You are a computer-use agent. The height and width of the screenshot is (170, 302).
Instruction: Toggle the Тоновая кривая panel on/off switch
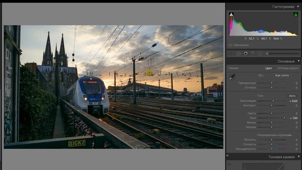pos(227,155)
